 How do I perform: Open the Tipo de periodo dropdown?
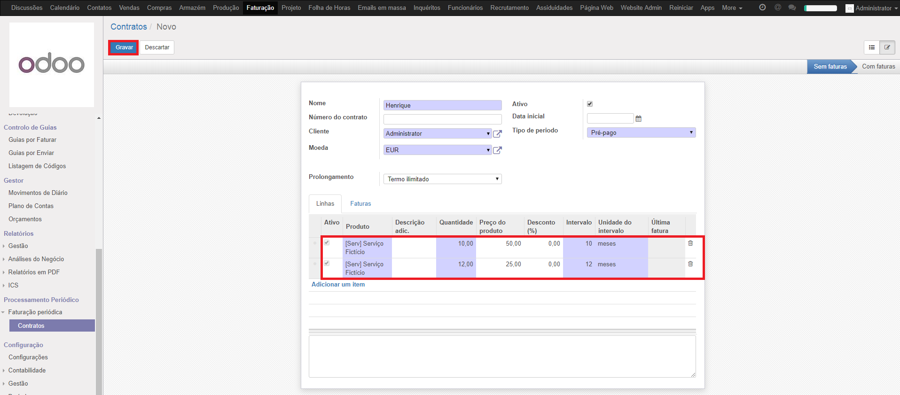click(x=641, y=133)
